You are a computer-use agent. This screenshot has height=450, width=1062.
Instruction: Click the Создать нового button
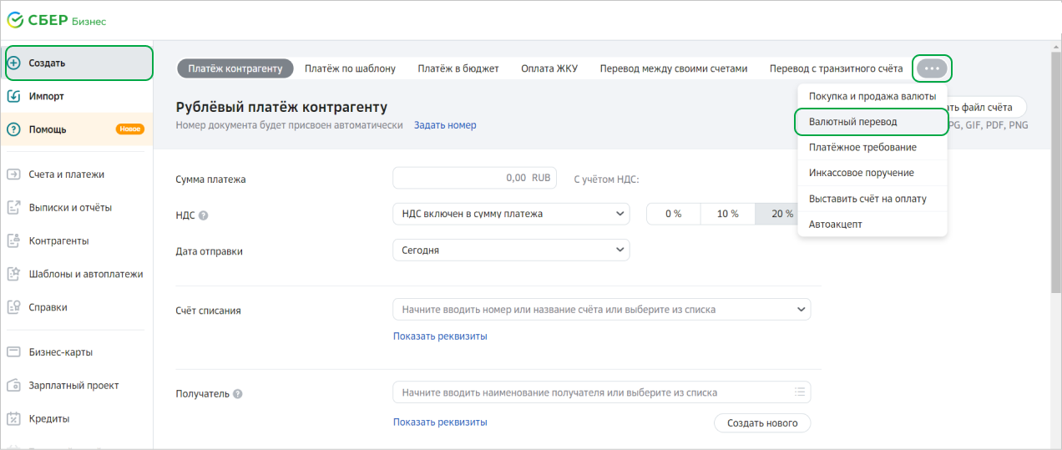point(761,423)
